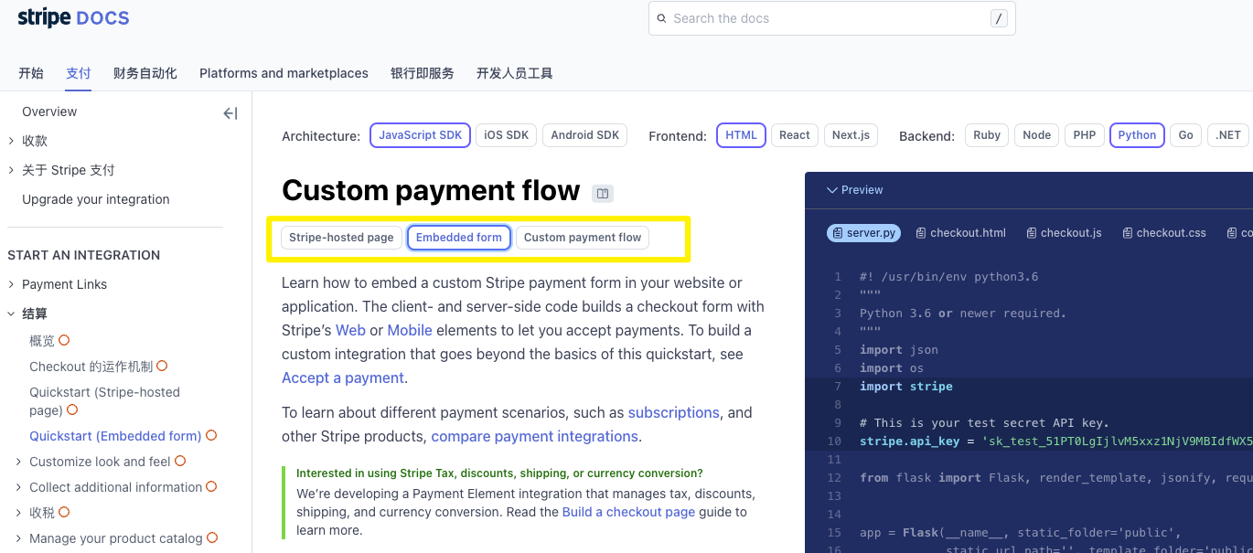Switch to the server.py file tab

[x=863, y=233]
